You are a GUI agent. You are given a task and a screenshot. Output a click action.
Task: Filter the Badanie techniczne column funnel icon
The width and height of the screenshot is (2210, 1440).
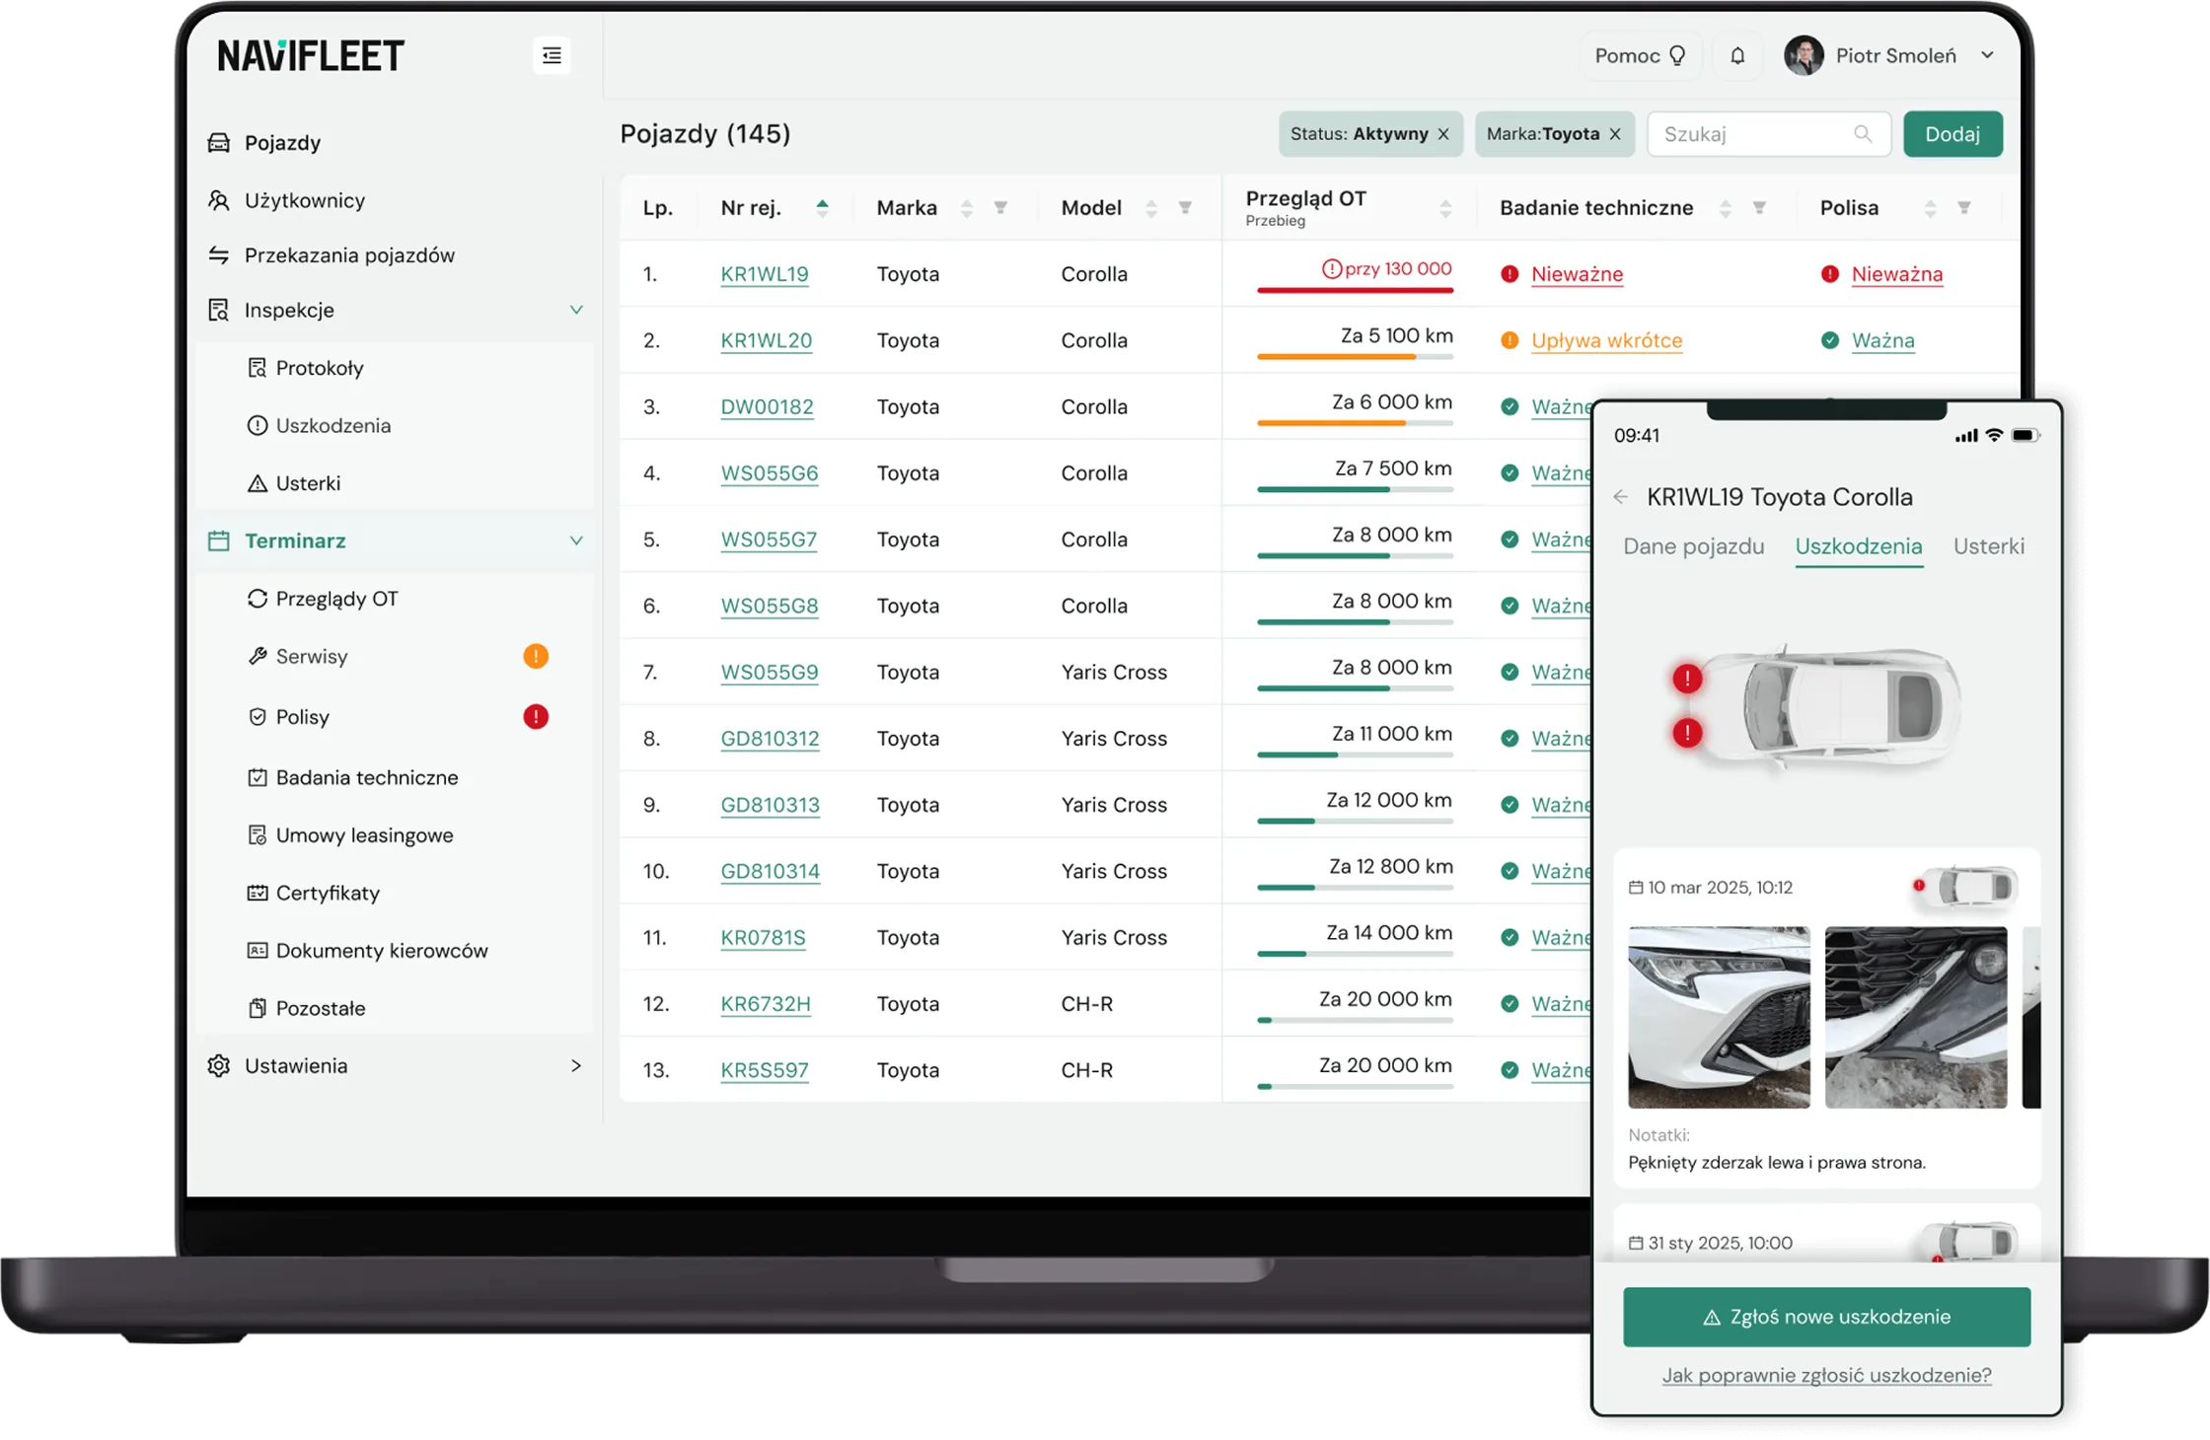click(1759, 207)
